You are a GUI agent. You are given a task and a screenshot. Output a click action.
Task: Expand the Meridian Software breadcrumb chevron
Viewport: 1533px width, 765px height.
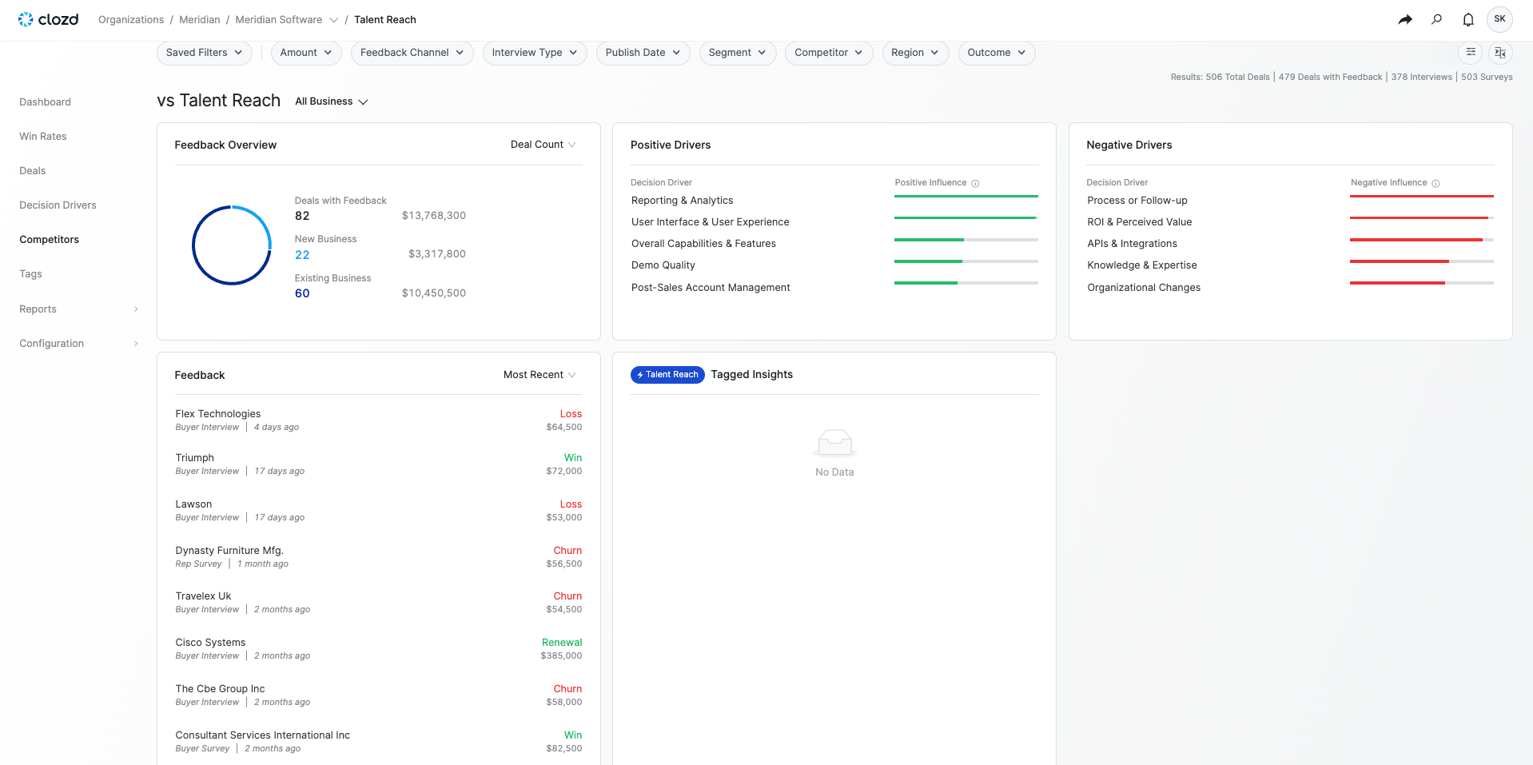pos(334,20)
